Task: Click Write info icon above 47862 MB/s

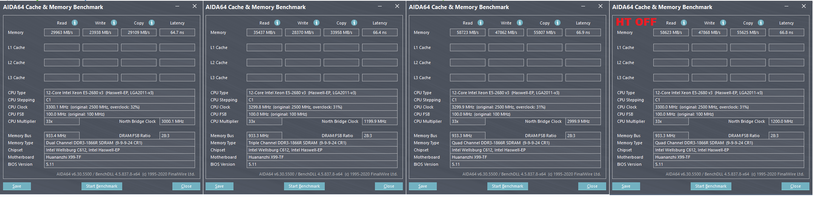Action: tap(520, 23)
